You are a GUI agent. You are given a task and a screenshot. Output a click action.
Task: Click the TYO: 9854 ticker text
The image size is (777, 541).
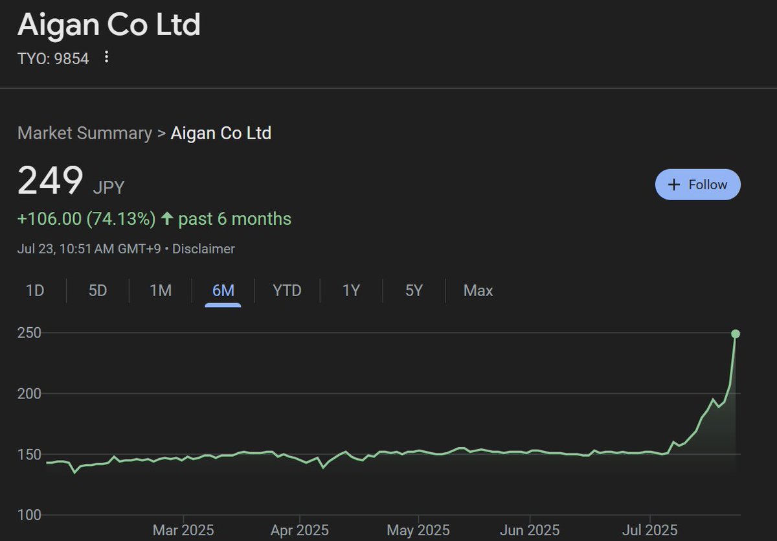coord(53,58)
